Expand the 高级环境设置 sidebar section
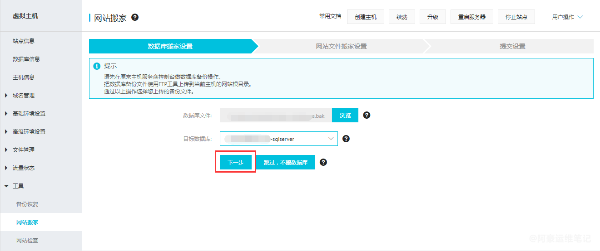Image resolution: width=600 pixels, height=251 pixels. point(29,131)
